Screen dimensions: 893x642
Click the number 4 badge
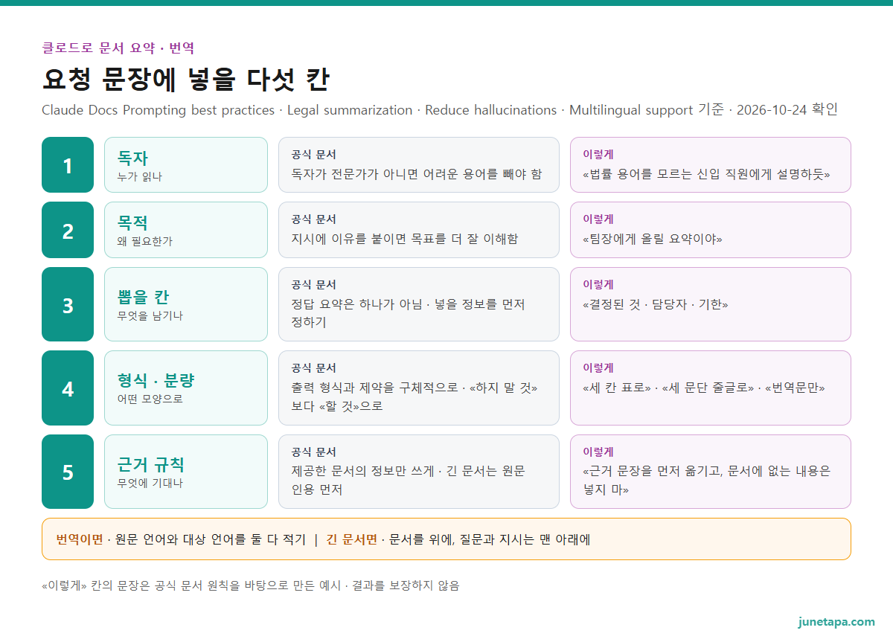tap(68, 388)
